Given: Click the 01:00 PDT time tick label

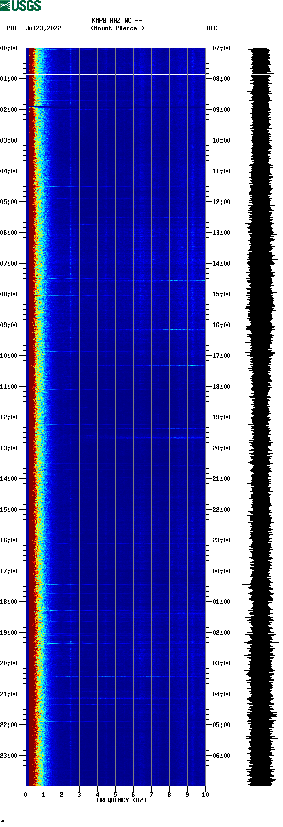Looking at the screenshot, I should (9, 79).
